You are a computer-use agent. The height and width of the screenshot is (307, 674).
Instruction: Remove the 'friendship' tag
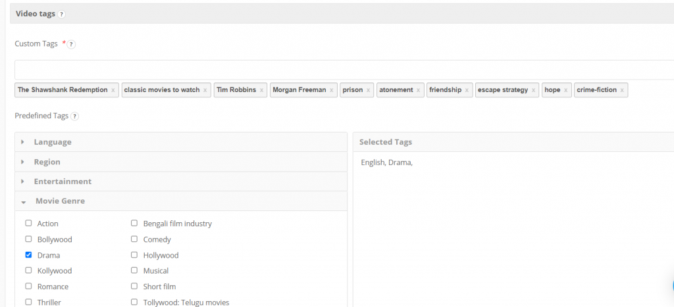point(467,90)
